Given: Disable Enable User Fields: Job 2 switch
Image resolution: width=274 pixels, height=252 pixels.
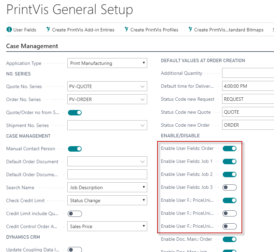Looking at the screenshot, I should point(230,174).
